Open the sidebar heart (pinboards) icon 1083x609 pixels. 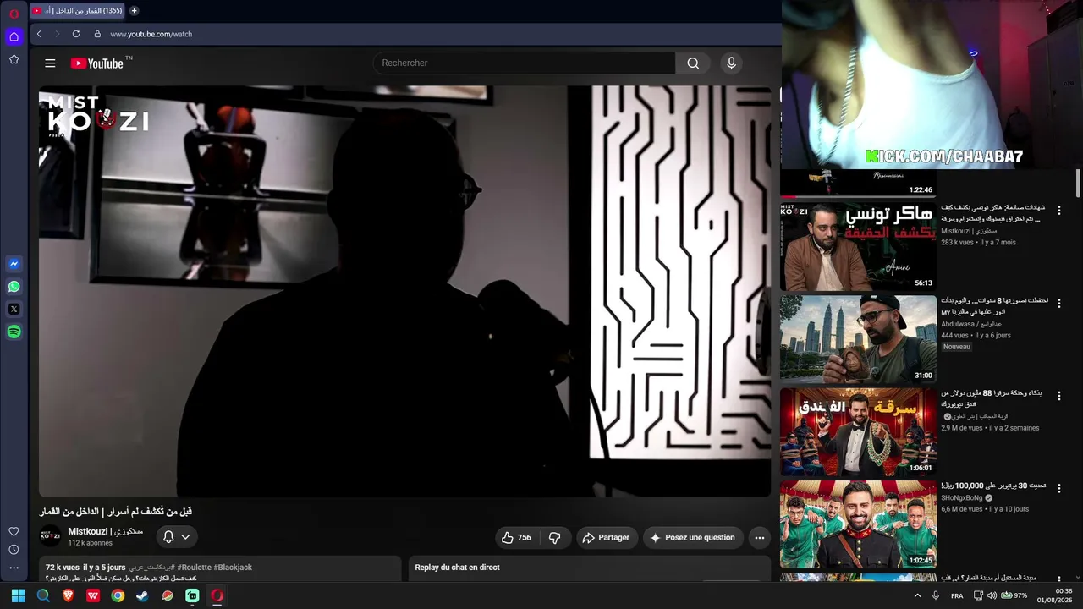click(14, 531)
